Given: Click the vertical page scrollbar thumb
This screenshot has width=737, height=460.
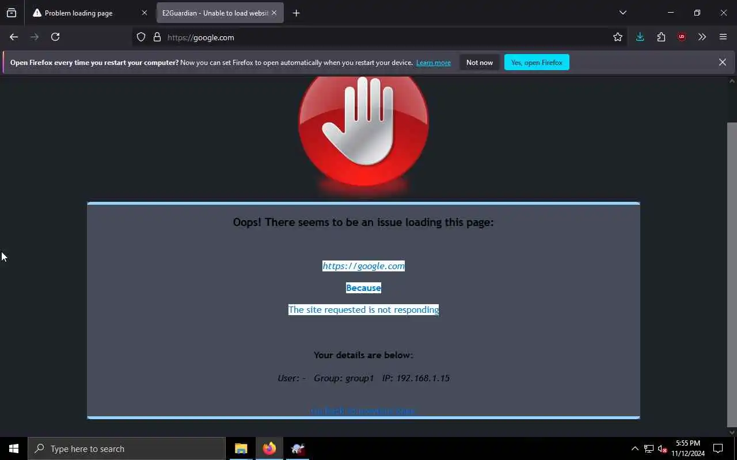Looking at the screenshot, I should [x=732, y=274].
